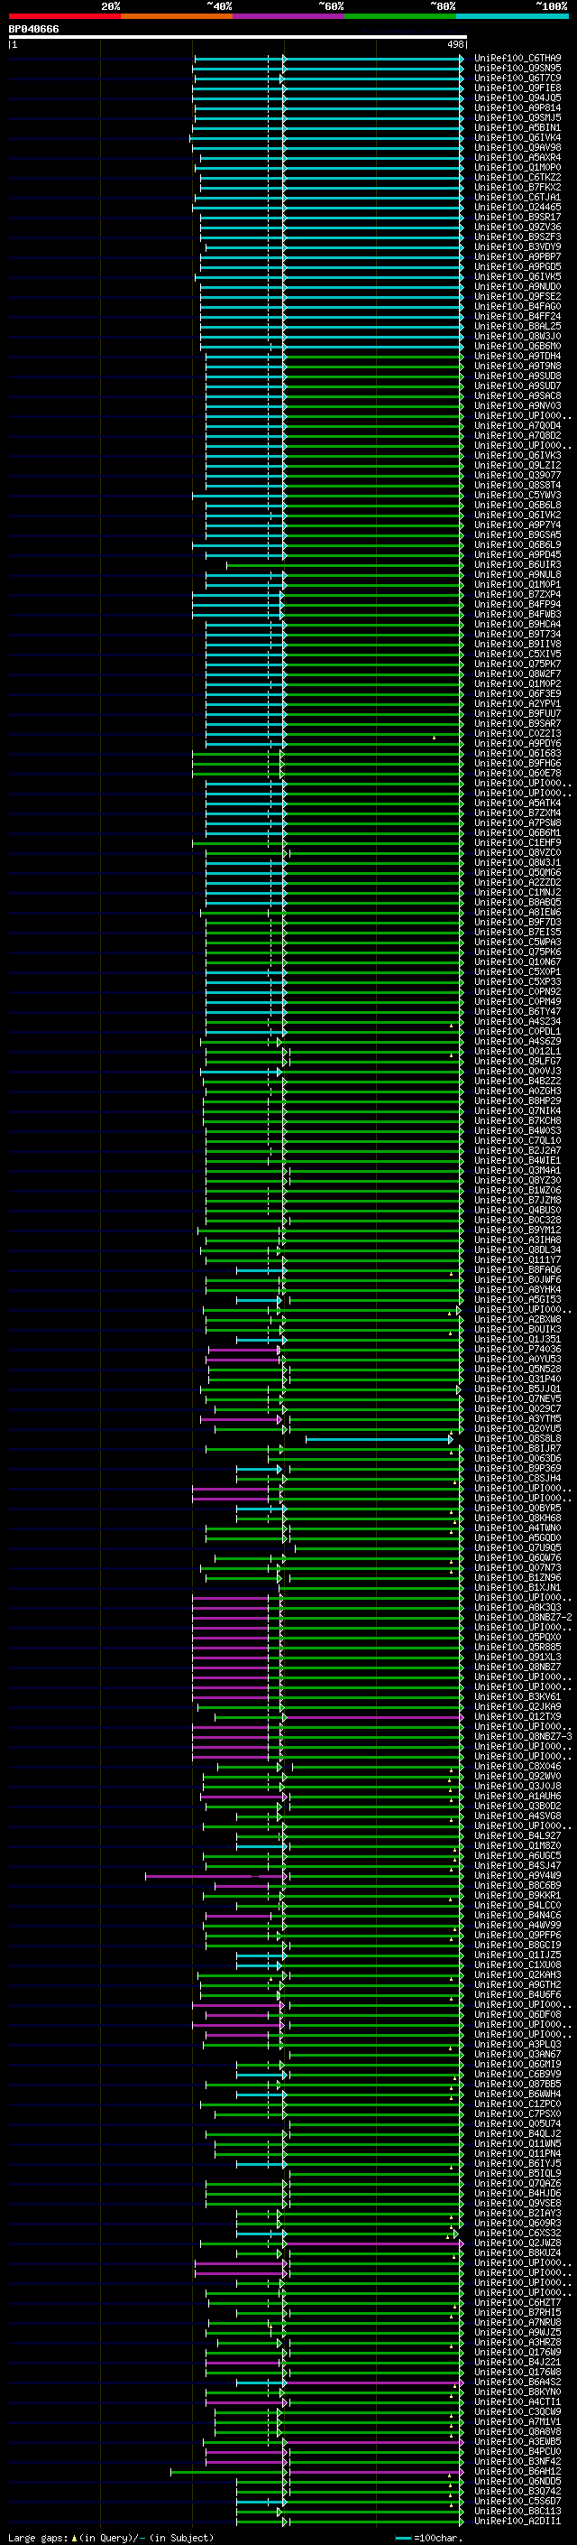Select the UniRef100_A9PGD5 label
This screenshot has width=577, height=2545.
click(x=517, y=266)
